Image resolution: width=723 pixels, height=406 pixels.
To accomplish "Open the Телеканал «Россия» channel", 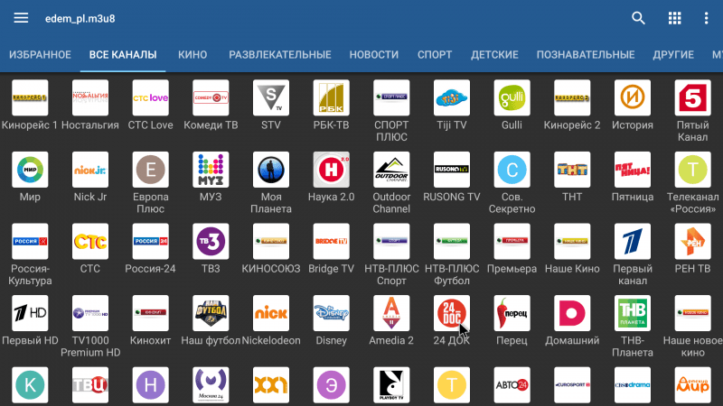I will pos(692,170).
